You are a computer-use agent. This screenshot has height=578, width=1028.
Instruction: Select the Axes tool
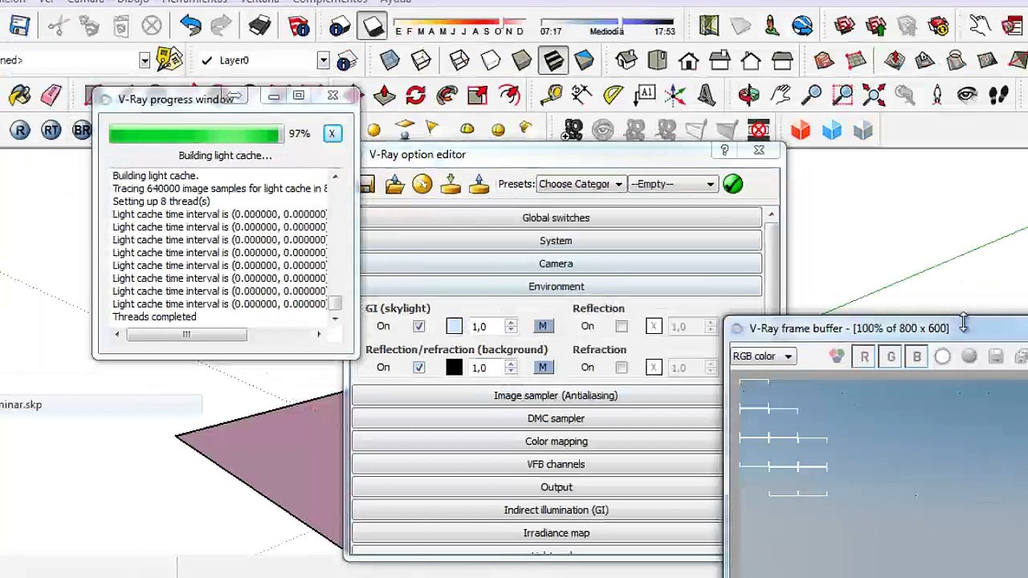[675, 96]
